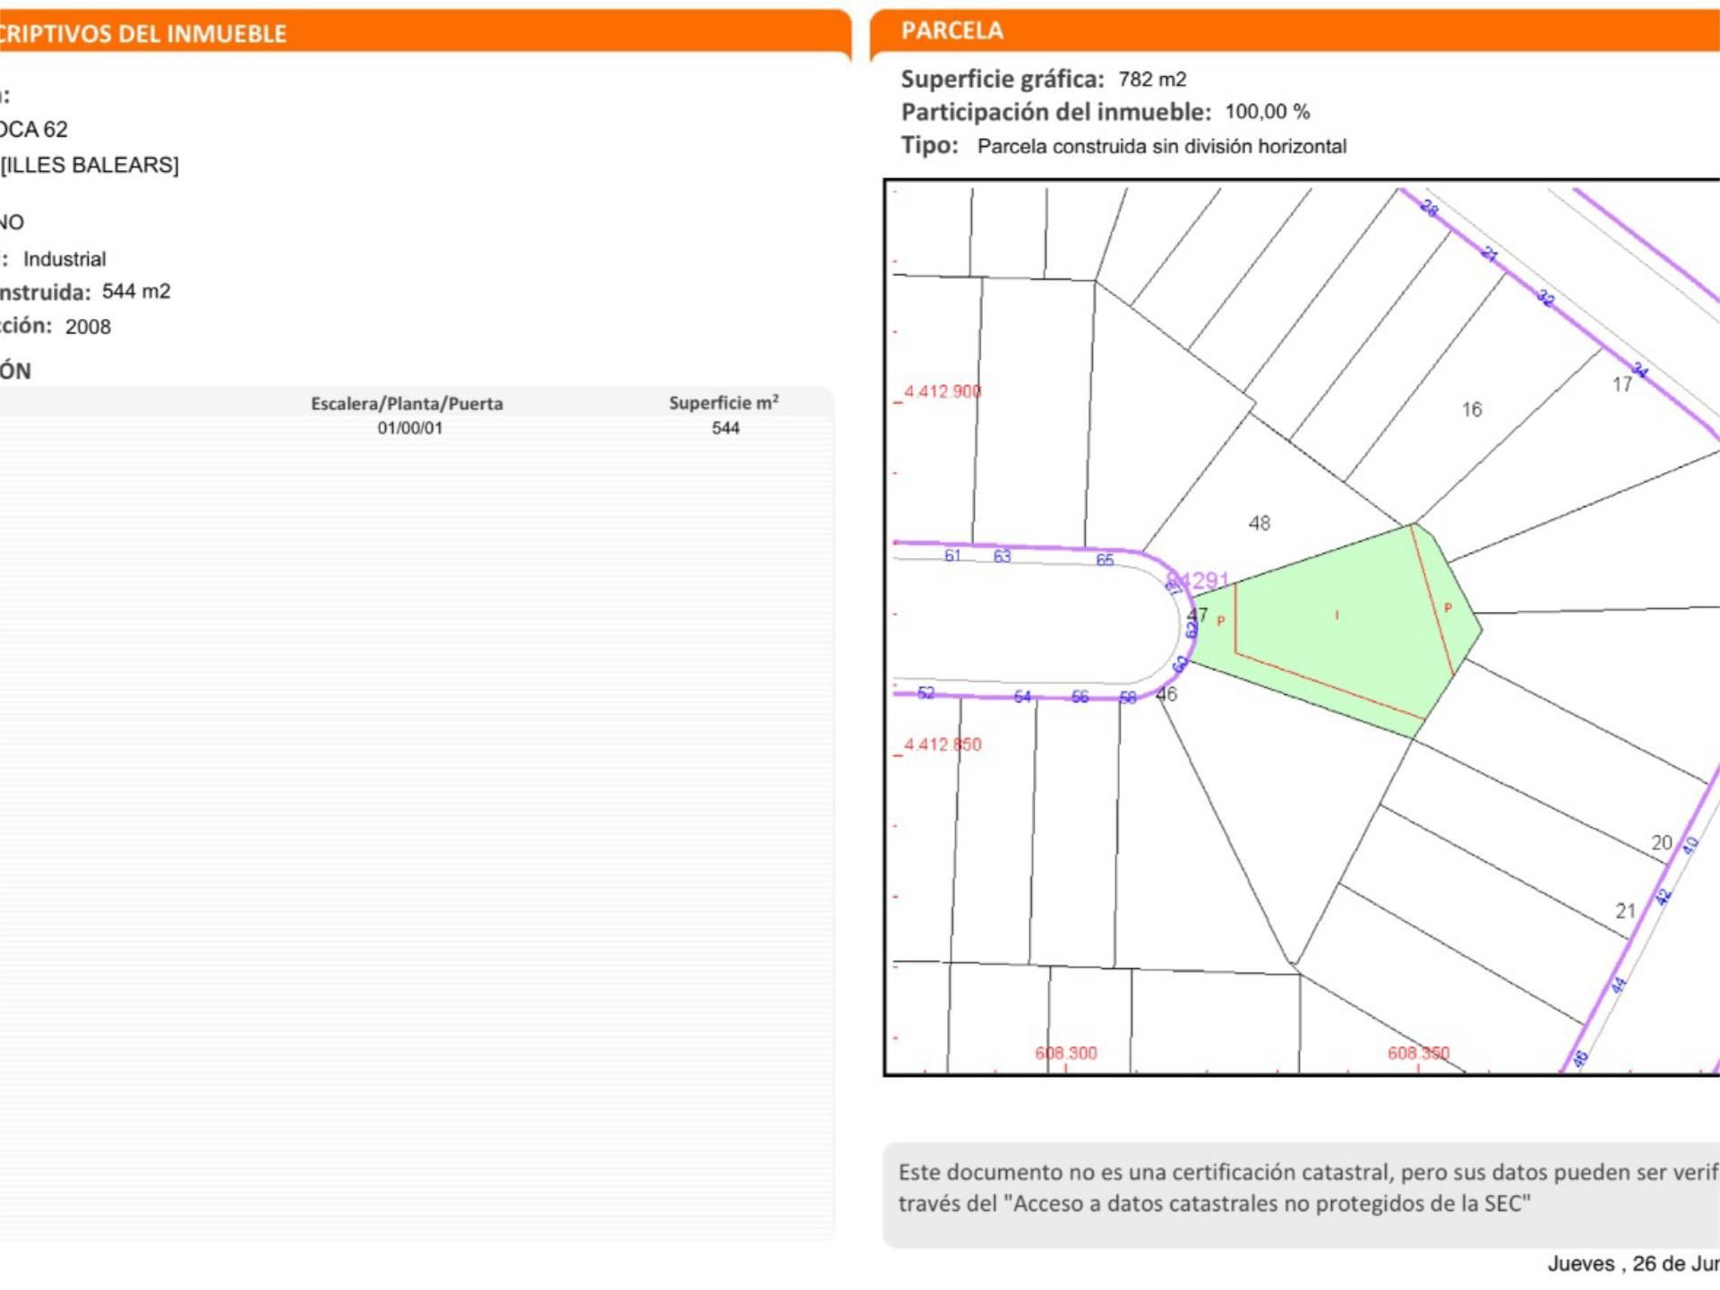Click the construction year 2008
The image size is (1720, 1290).
(88, 327)
